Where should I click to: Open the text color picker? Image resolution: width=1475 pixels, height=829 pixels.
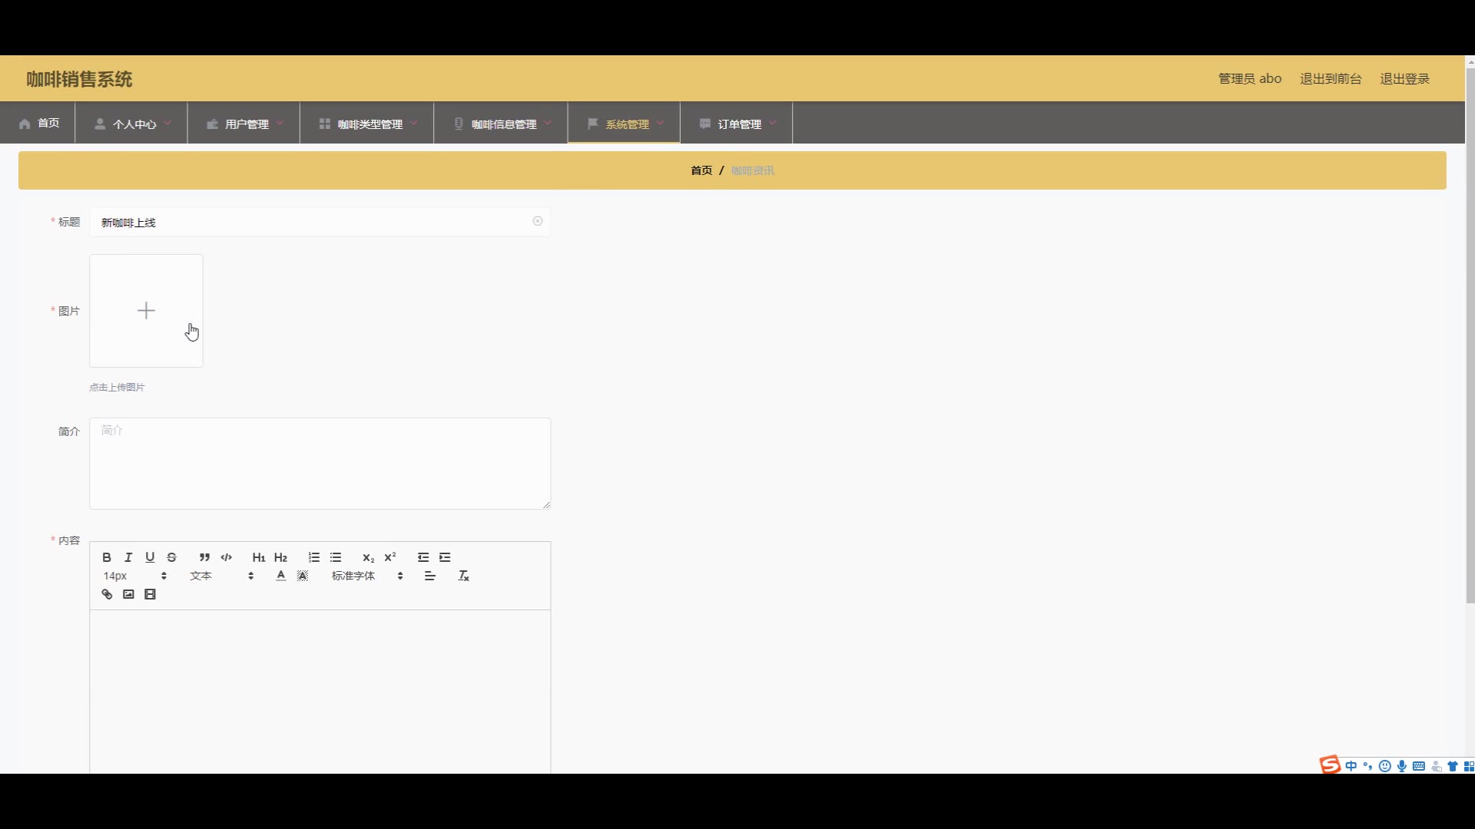click(x=280, y=576)
